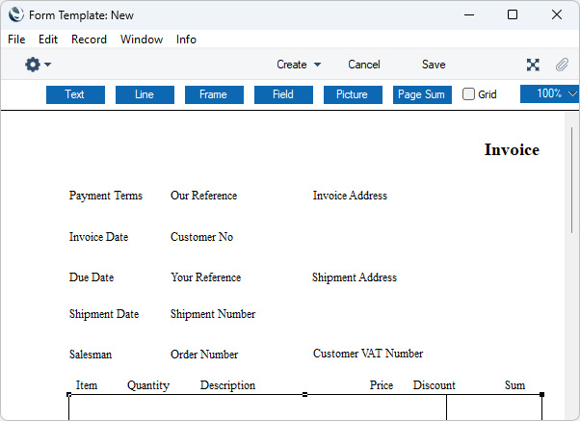Click the Save button

434,65
